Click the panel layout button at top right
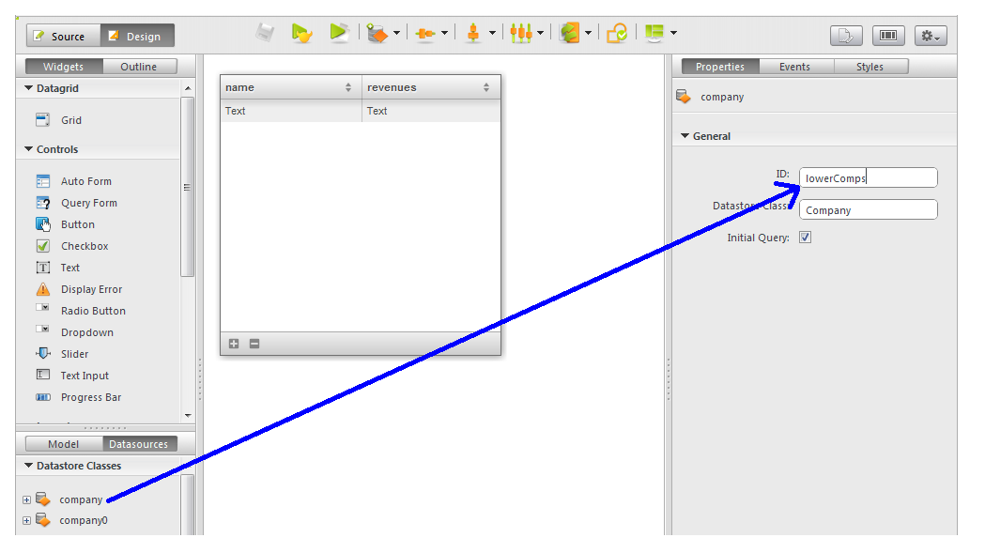 click(888, 36)
